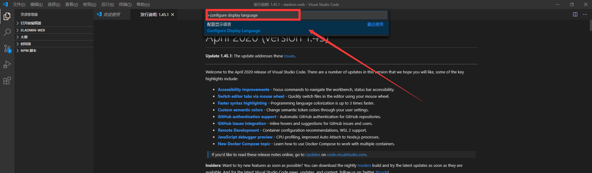Open the editor More Actions ellipsis menu

tap(585, 14)
